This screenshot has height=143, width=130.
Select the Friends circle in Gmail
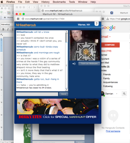[x=107, y=74]
